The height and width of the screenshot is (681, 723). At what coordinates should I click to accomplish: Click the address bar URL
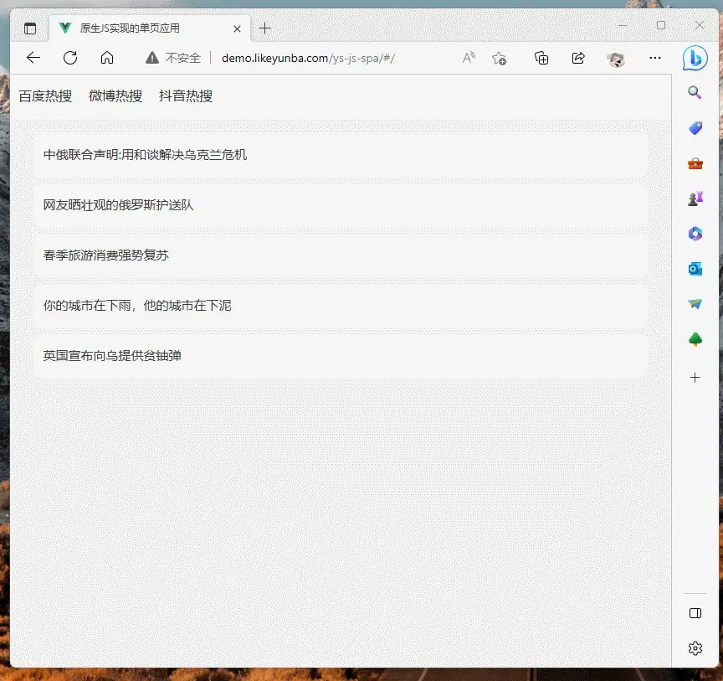[308, 58]
